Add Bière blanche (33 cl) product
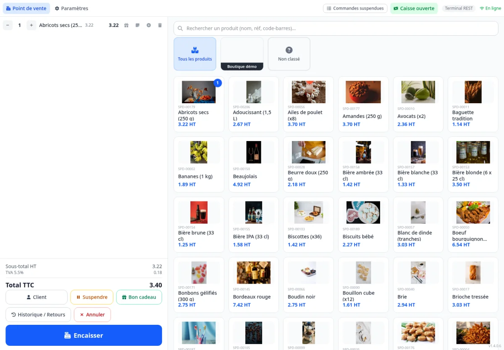 (x=418, y=165)
